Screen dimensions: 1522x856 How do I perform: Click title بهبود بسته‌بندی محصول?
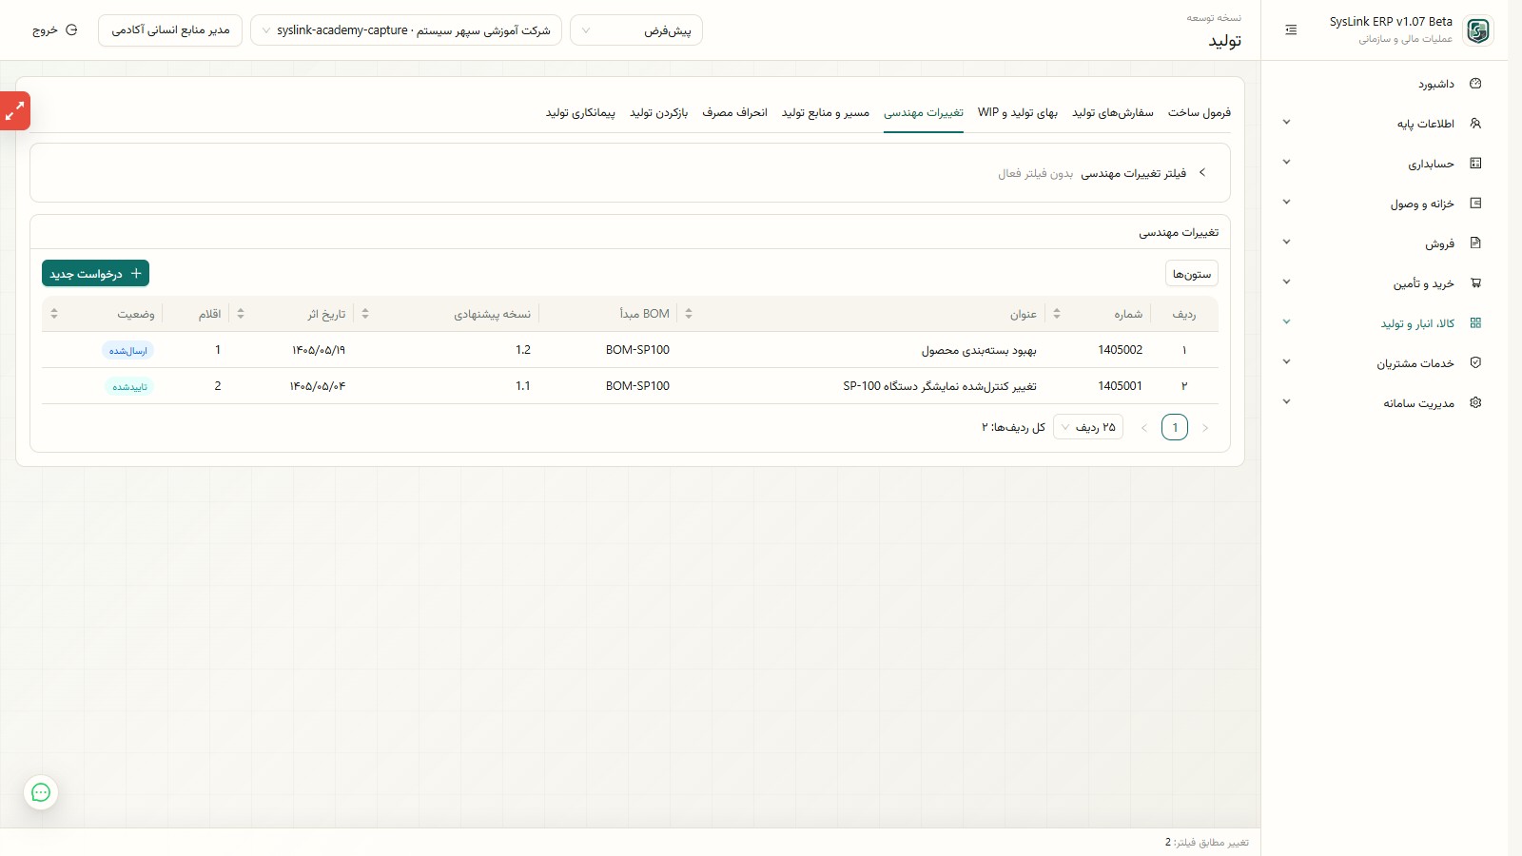(x=979, y=350)
